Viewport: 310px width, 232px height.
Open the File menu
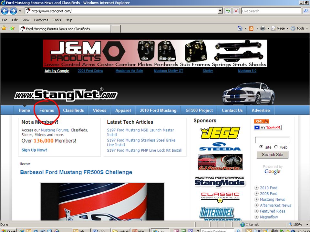pyautogui.click(x=5, y=20)
